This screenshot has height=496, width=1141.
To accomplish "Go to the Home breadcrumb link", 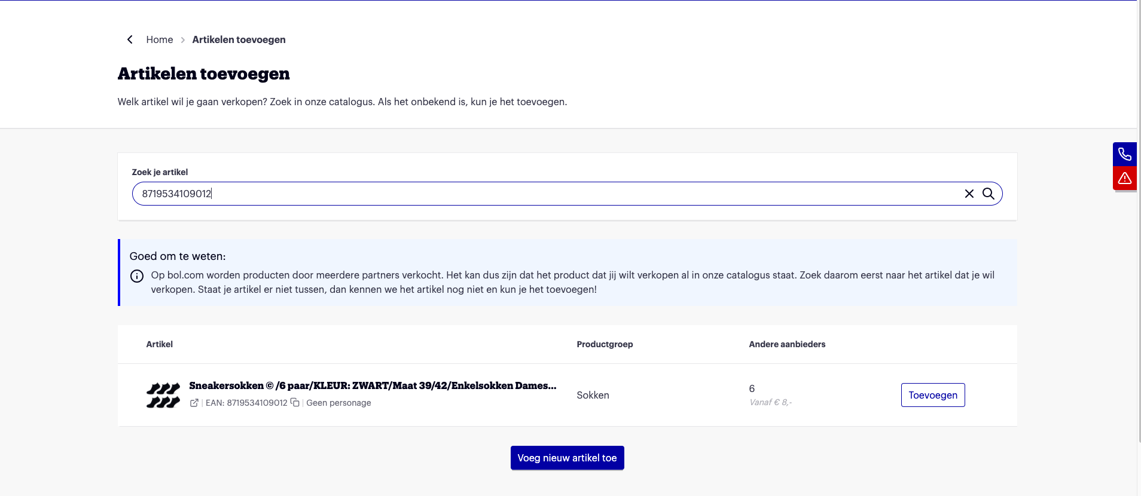I will pos(159,39).
